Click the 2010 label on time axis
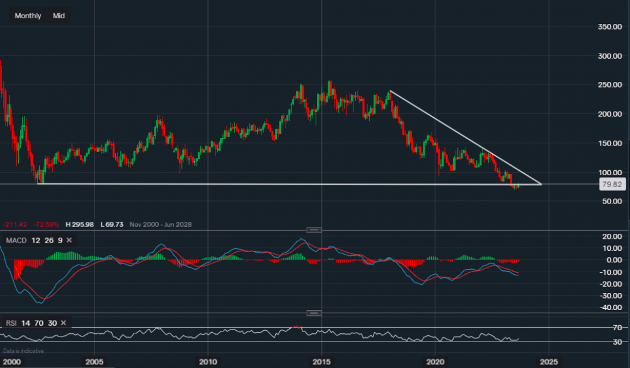630x368 pixels. pos(208,362)
